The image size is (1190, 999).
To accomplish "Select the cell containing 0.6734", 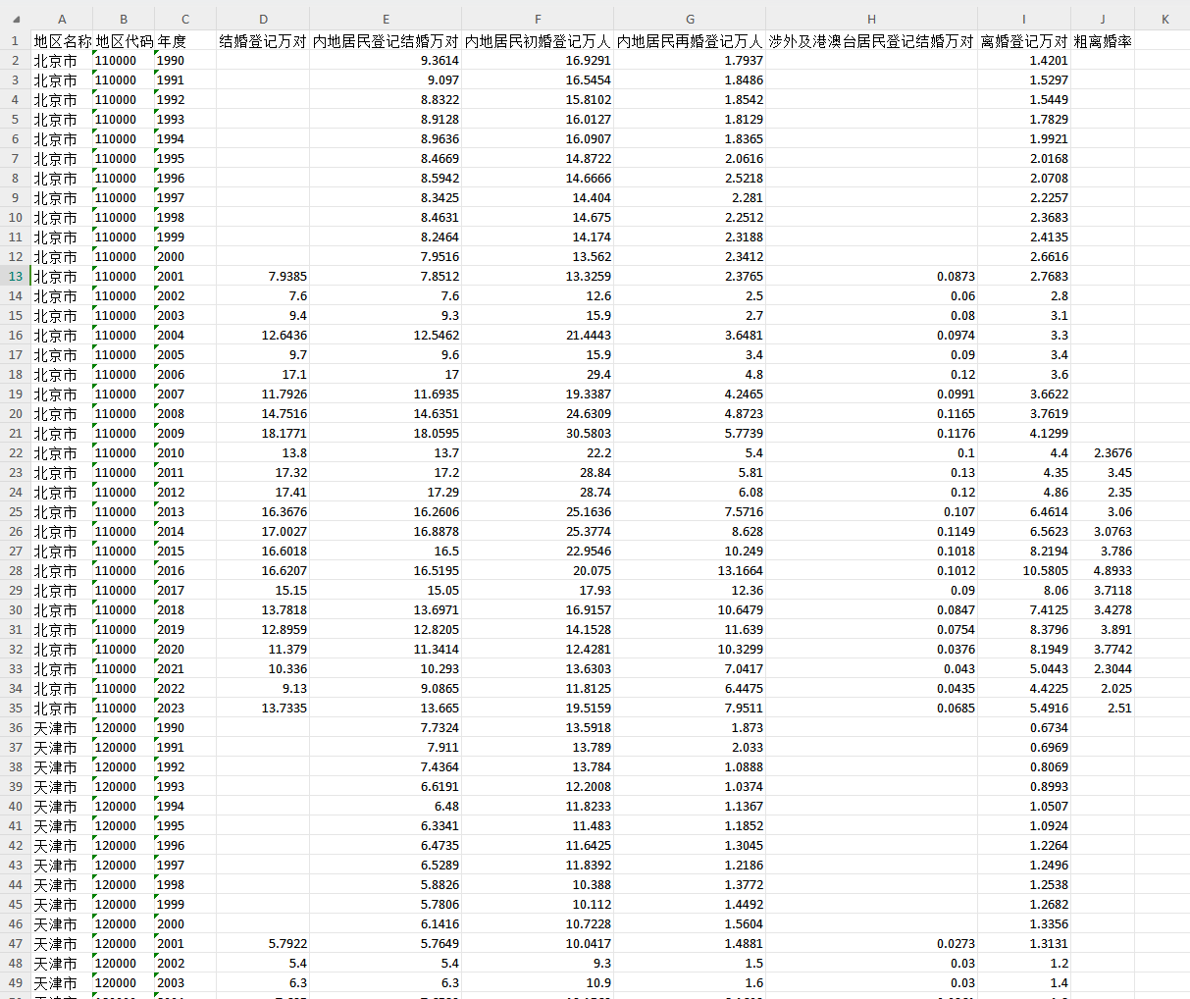I will click(1024, 727).
